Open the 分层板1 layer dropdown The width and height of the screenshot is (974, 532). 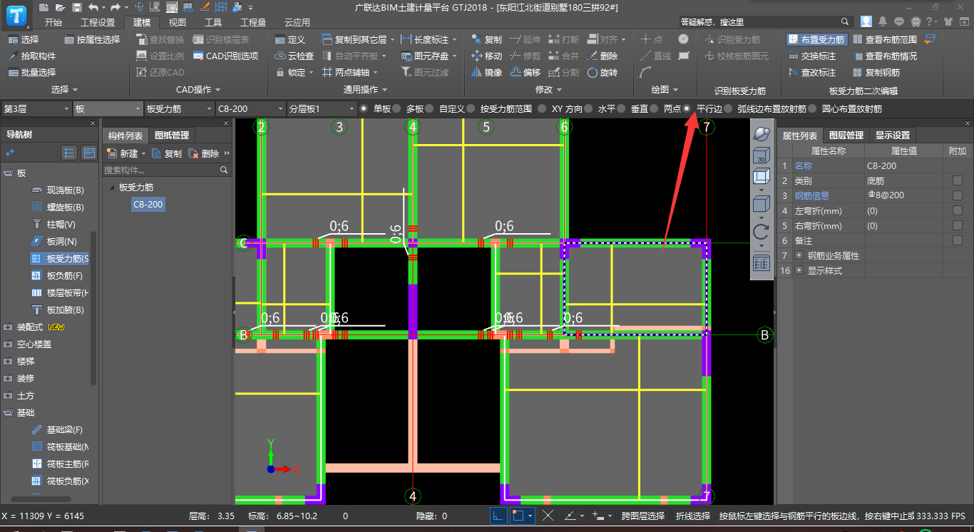pyautogui.click(x=321, y=109)
